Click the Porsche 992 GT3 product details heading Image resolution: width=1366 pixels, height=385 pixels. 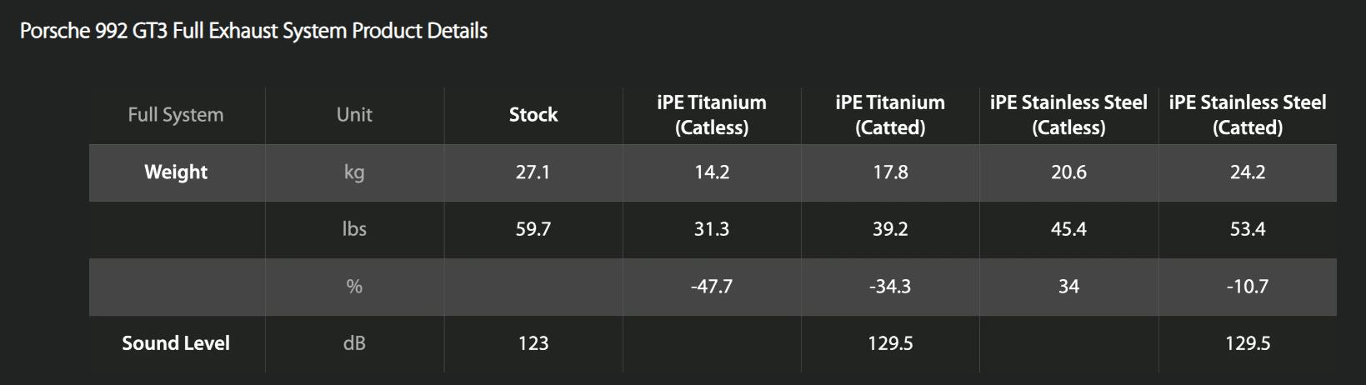point(253,32)
